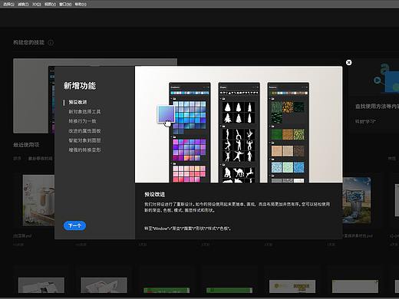The width and height of the screenshot is (399, 299).
Task: Close the 新增功能 dialog with the X button
Action: click(348, 62)
